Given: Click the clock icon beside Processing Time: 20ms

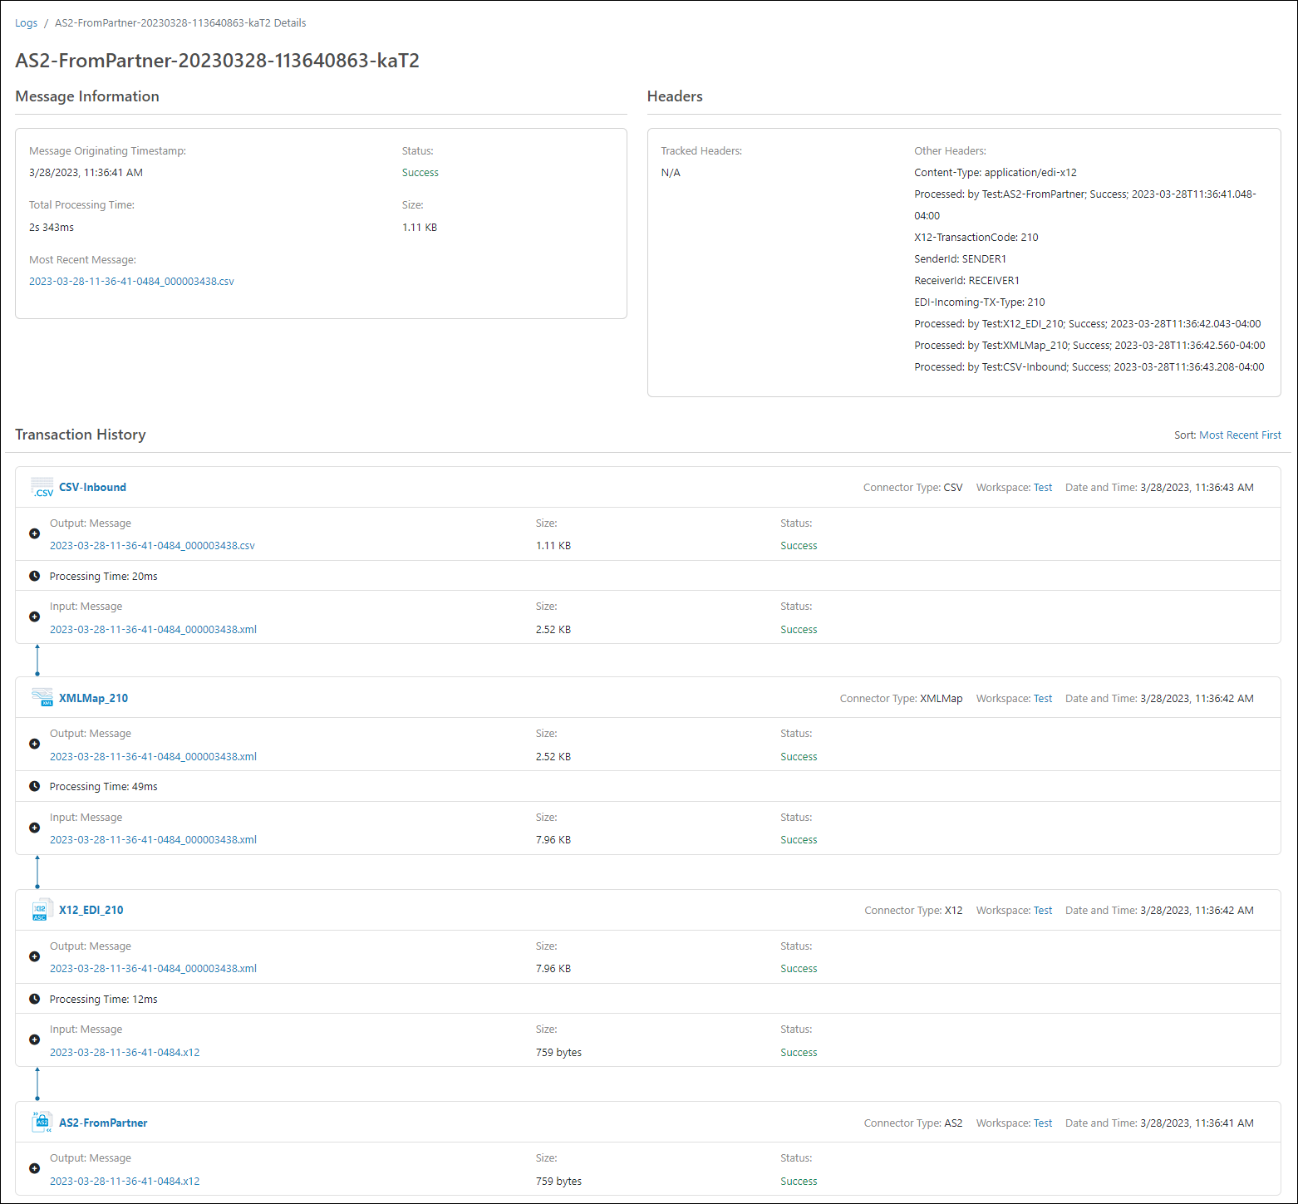Looking at the screenshot, I should pyautogui.click(x=34, y=576).
